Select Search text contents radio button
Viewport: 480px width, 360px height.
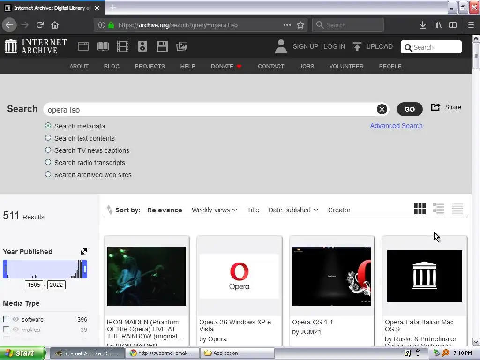(x=48, y=138)
